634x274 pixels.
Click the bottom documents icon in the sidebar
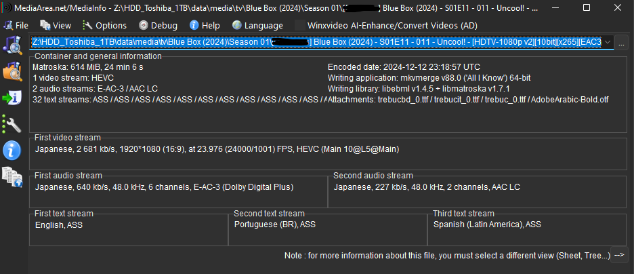(x=12, y=177)
